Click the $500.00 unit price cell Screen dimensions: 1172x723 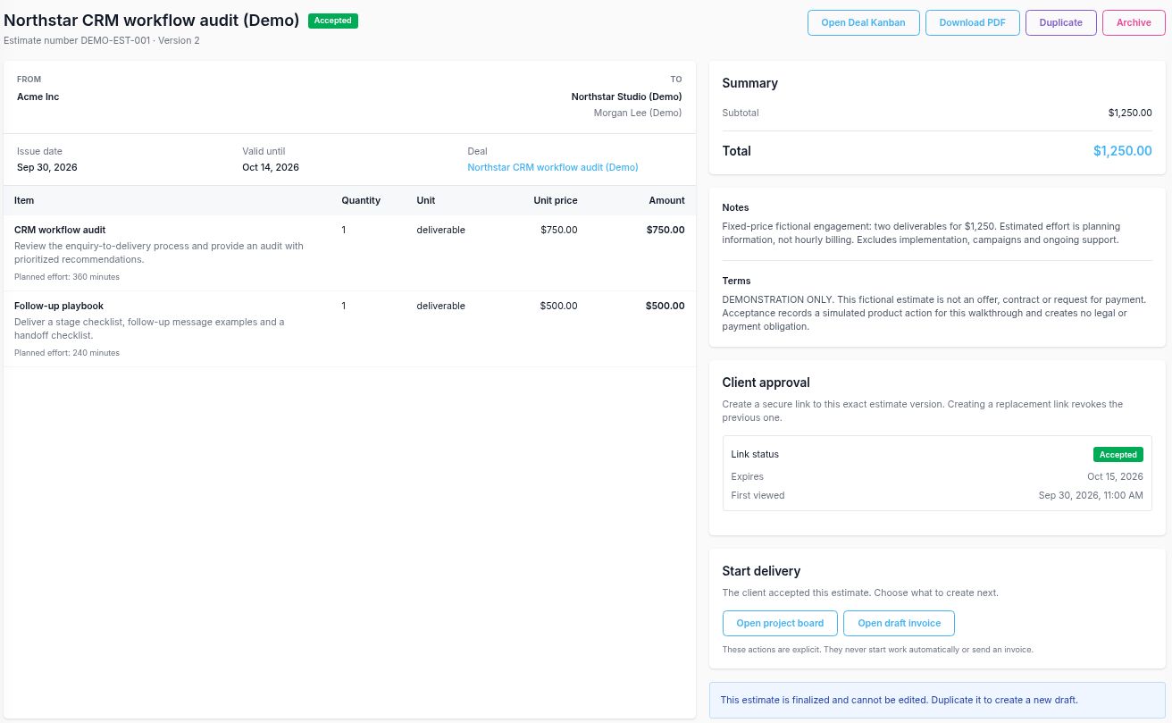click(558, 306)
